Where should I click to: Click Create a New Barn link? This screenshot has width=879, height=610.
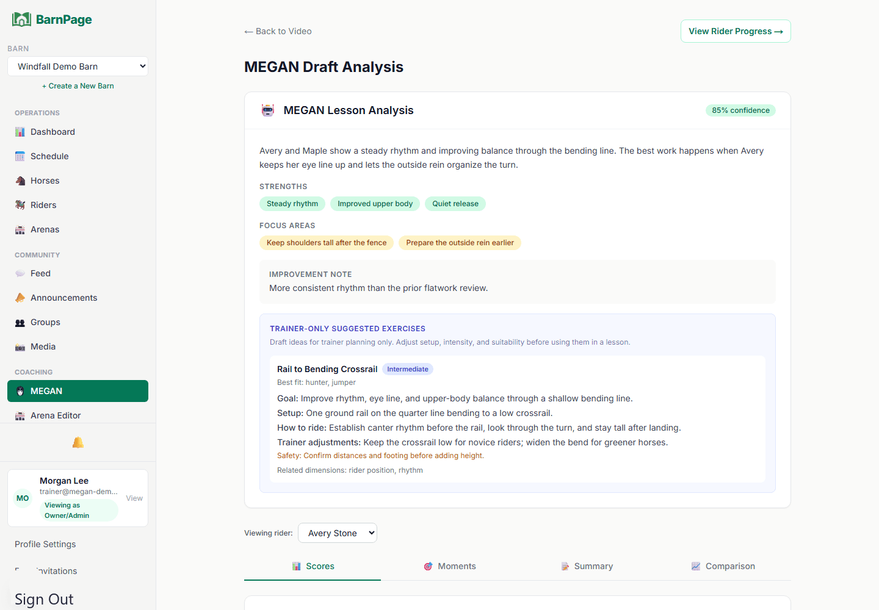pos(78,86)
